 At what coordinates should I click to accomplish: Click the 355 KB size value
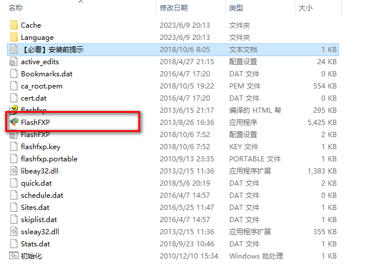pos(325,232)
